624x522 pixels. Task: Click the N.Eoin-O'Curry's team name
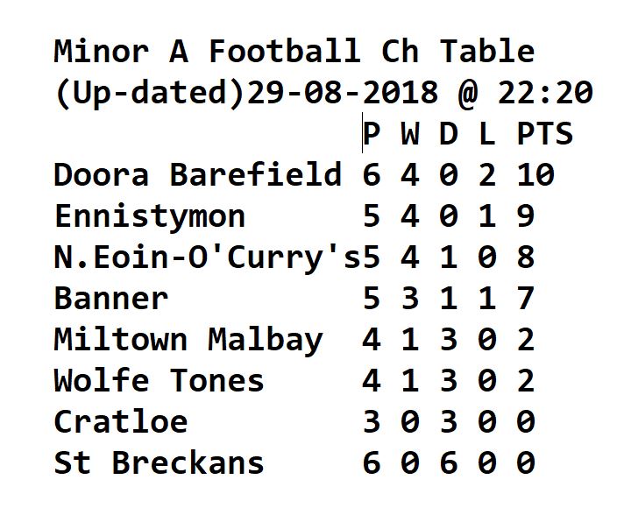point(207,257)
